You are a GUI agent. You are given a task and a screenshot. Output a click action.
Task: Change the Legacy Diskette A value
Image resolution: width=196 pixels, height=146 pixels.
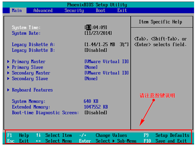[x=107, y=45]
